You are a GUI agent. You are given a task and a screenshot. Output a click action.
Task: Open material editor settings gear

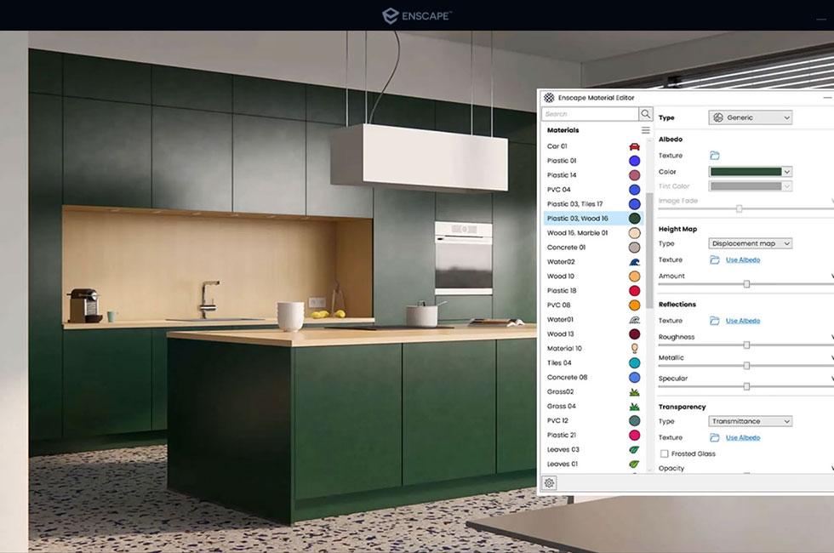click(x=550, y=483)
